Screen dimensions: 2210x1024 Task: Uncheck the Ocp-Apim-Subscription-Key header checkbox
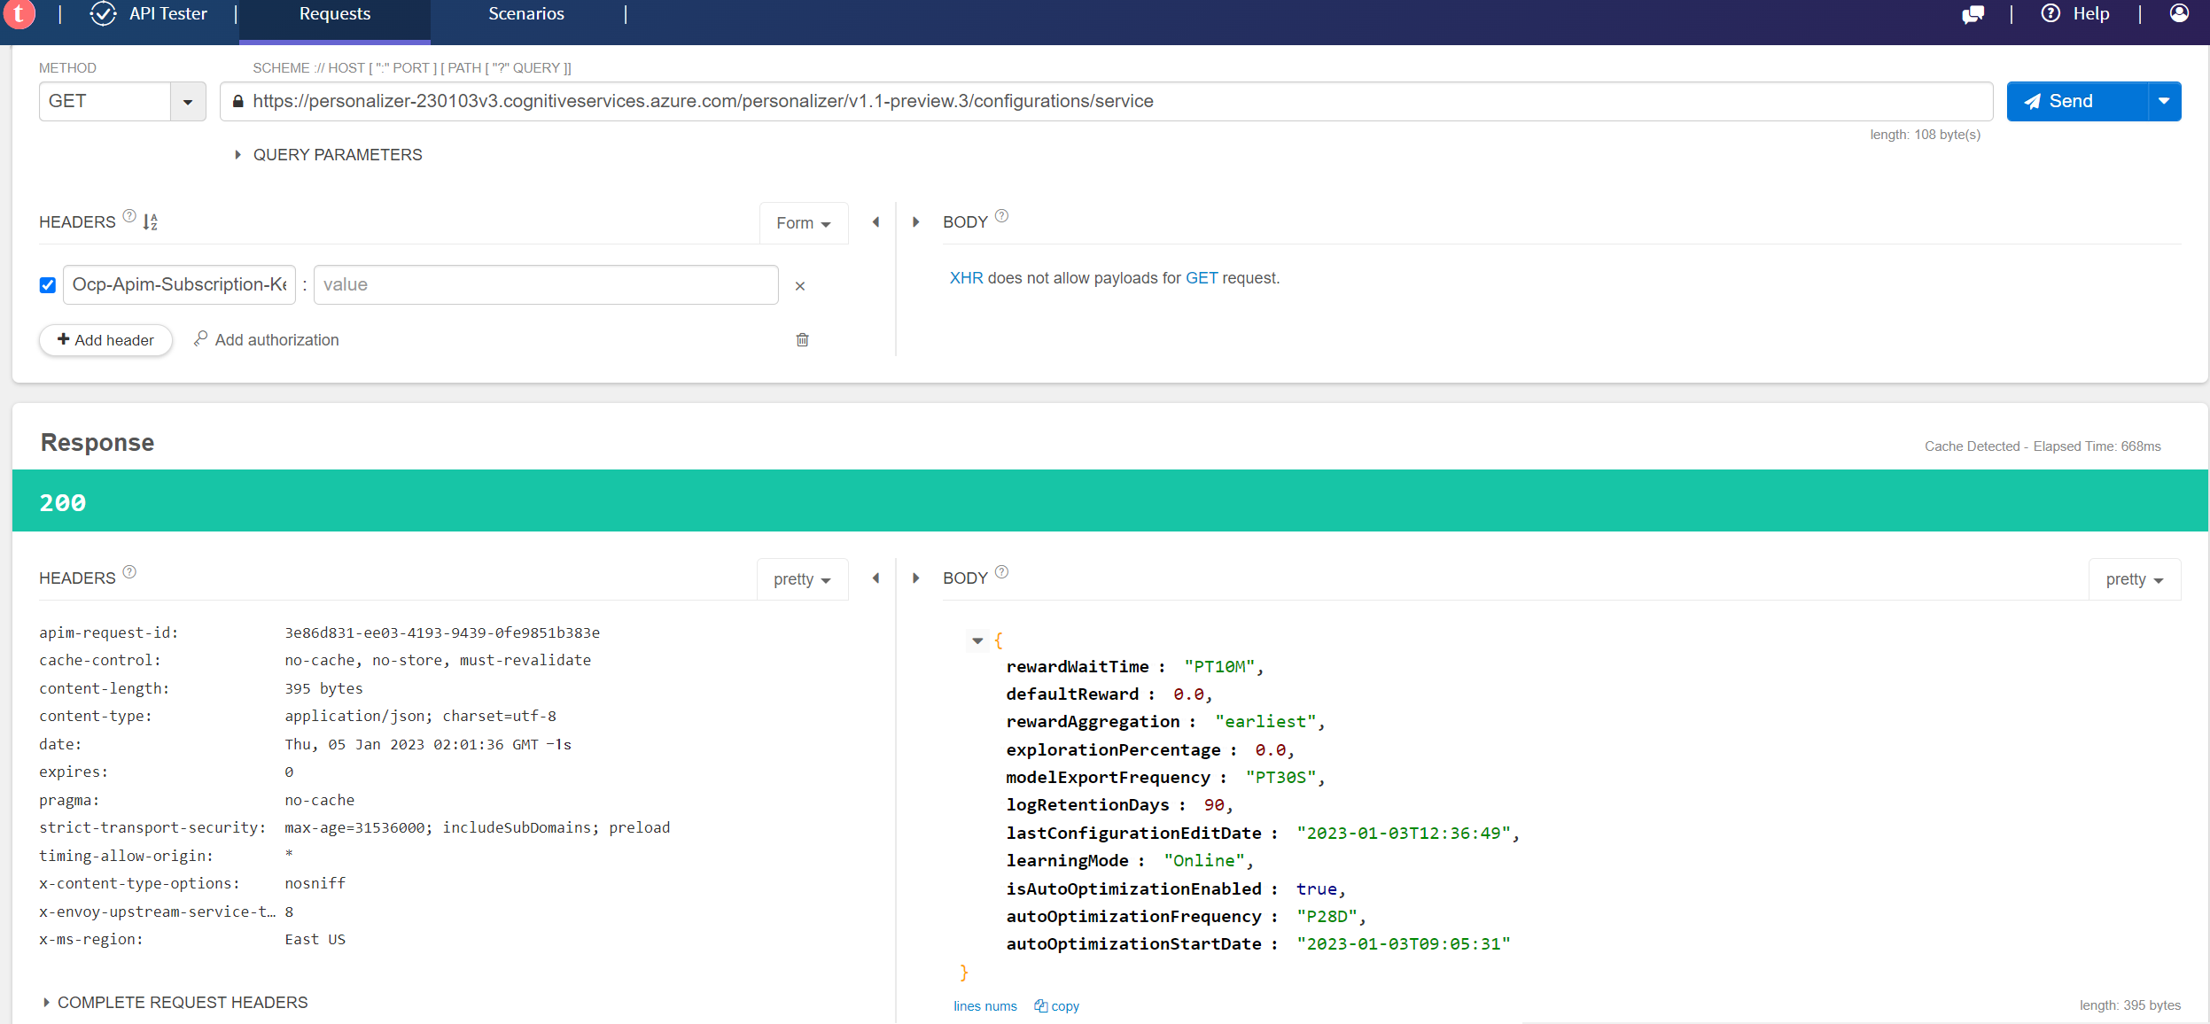(48, 285)
